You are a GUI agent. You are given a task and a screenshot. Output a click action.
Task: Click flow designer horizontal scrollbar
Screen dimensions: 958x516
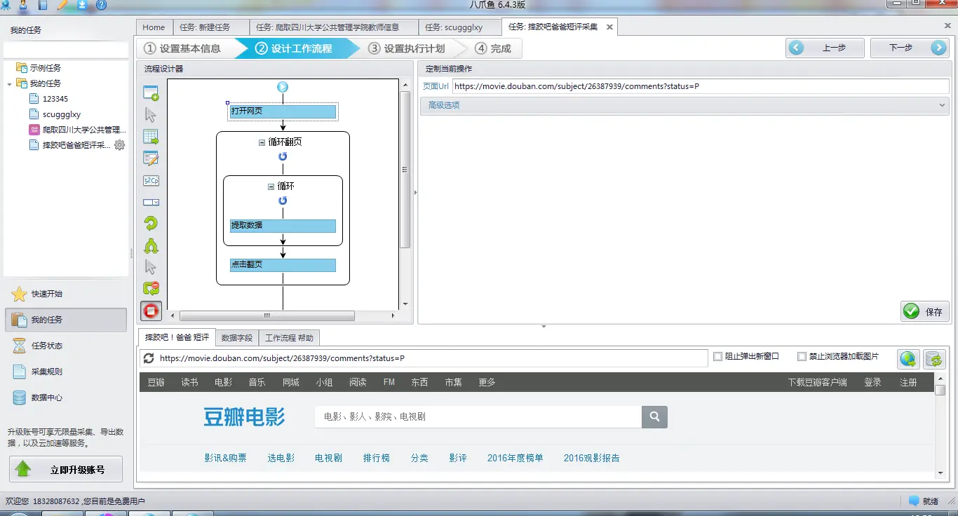[x=267, y=316]
